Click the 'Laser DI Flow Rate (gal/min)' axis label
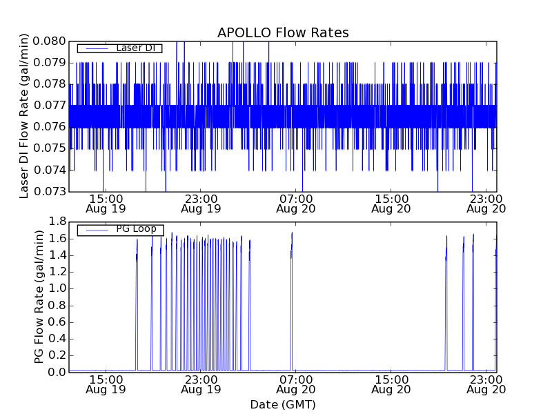This screenshot has height=414, width=552. (23, 116)
